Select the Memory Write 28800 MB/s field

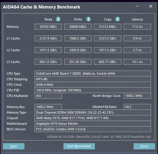click(x=78, y=27)
